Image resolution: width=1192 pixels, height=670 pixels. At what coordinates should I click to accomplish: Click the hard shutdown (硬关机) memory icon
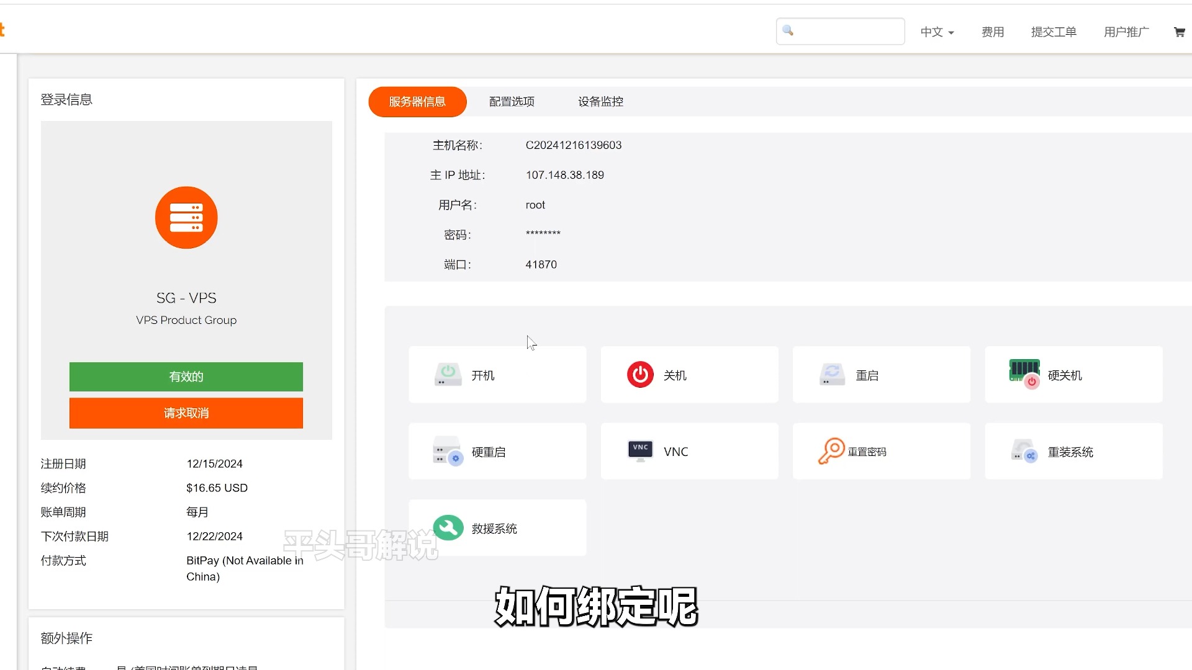coord(1024,373)
